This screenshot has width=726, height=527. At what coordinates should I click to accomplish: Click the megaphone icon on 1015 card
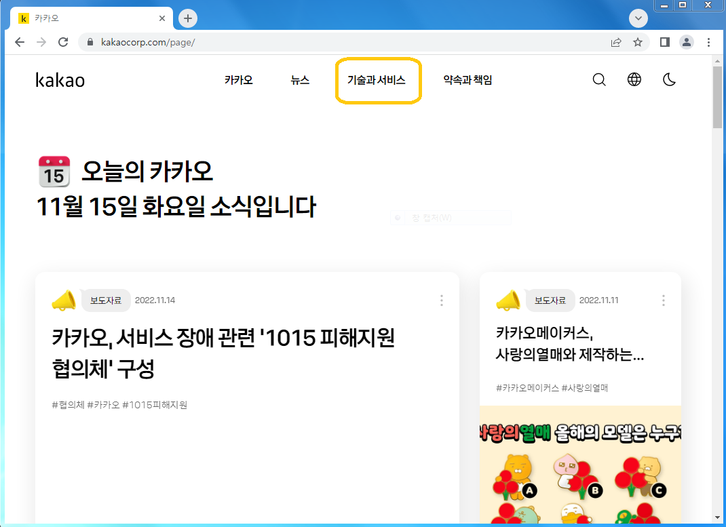coord(64,300)
